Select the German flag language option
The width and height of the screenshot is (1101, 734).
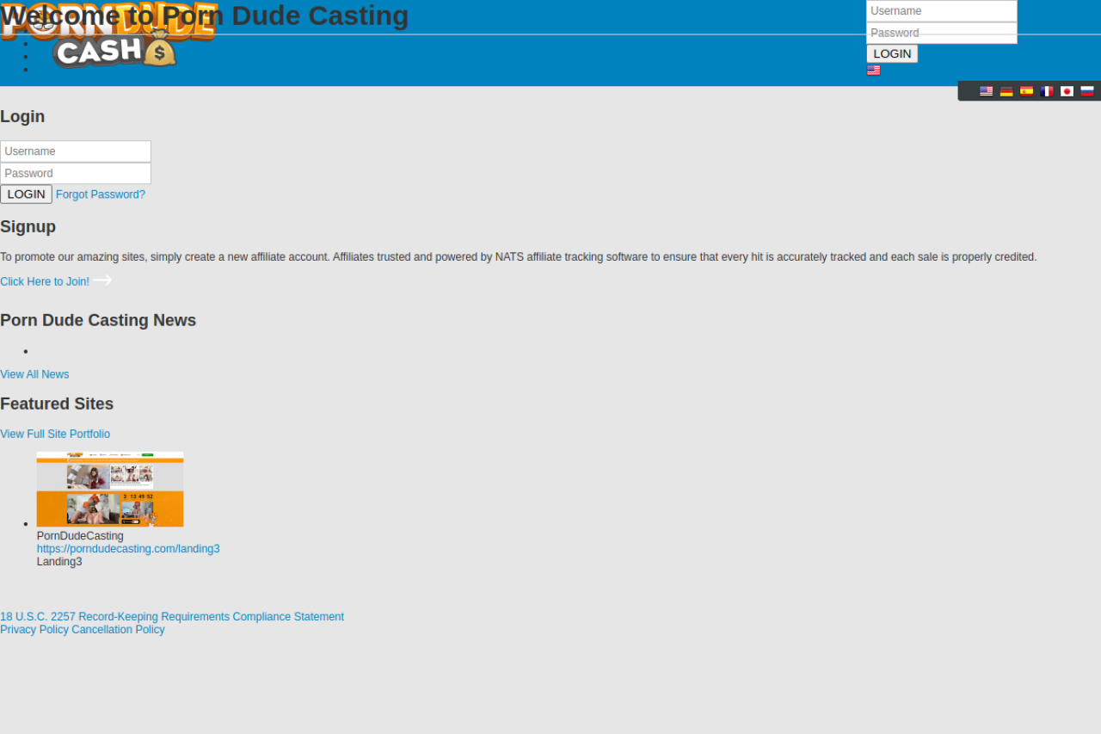click(x=1006, y=91)
